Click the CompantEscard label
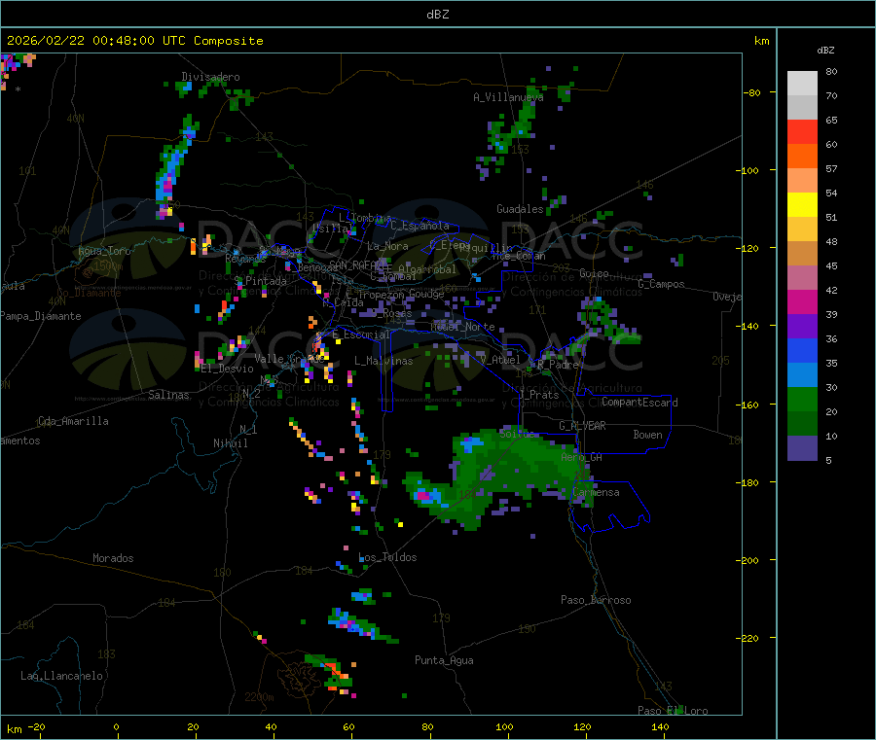Viewport: 876px width, 740px height. click(639, 403)
